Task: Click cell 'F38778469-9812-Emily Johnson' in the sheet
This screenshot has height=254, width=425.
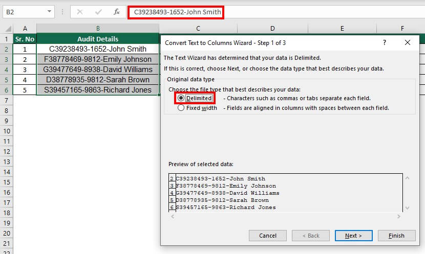Action: (x=98, y=59)
